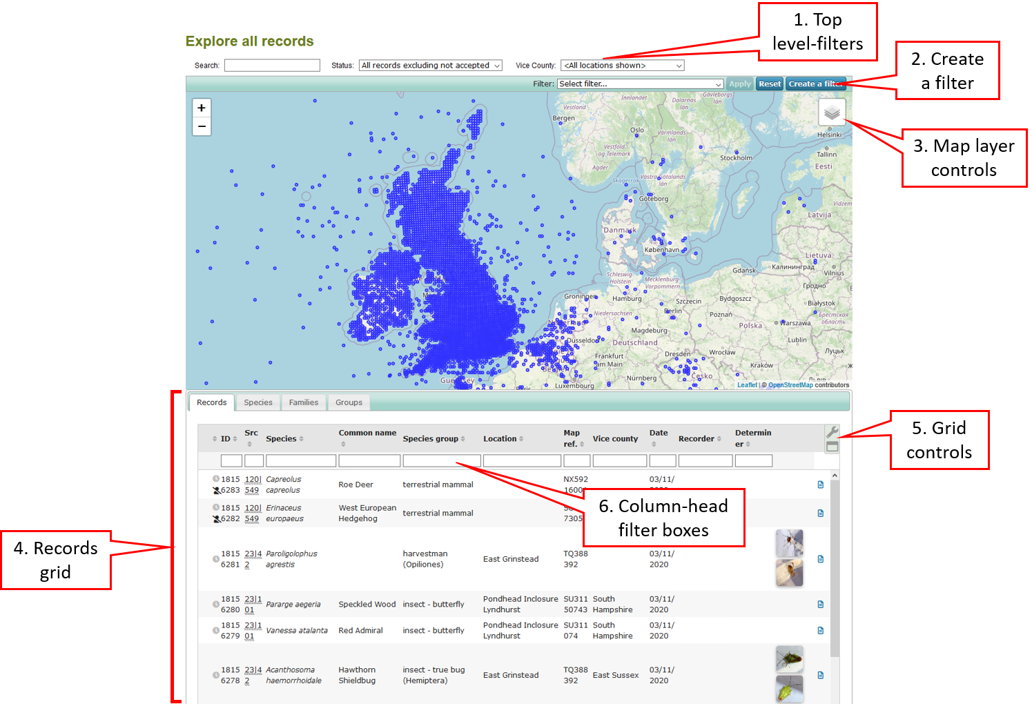
Task: Sort the grid by Species group
Action: [x=433, y=439]
